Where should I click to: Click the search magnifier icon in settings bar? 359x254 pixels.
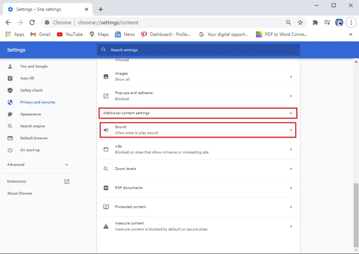point(104,49)
